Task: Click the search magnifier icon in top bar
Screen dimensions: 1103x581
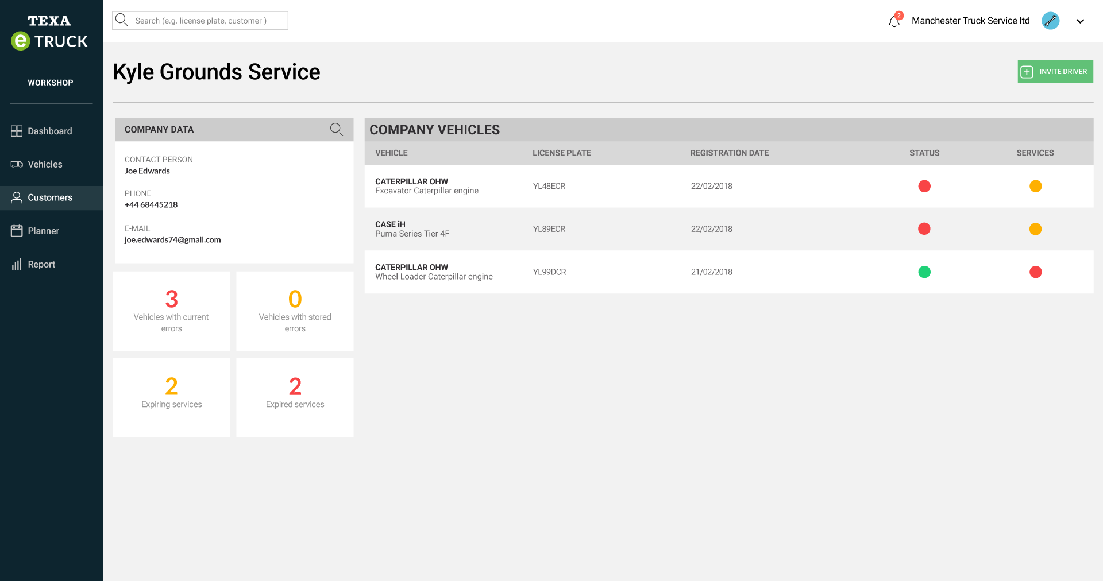Action: tap(121, 20)
